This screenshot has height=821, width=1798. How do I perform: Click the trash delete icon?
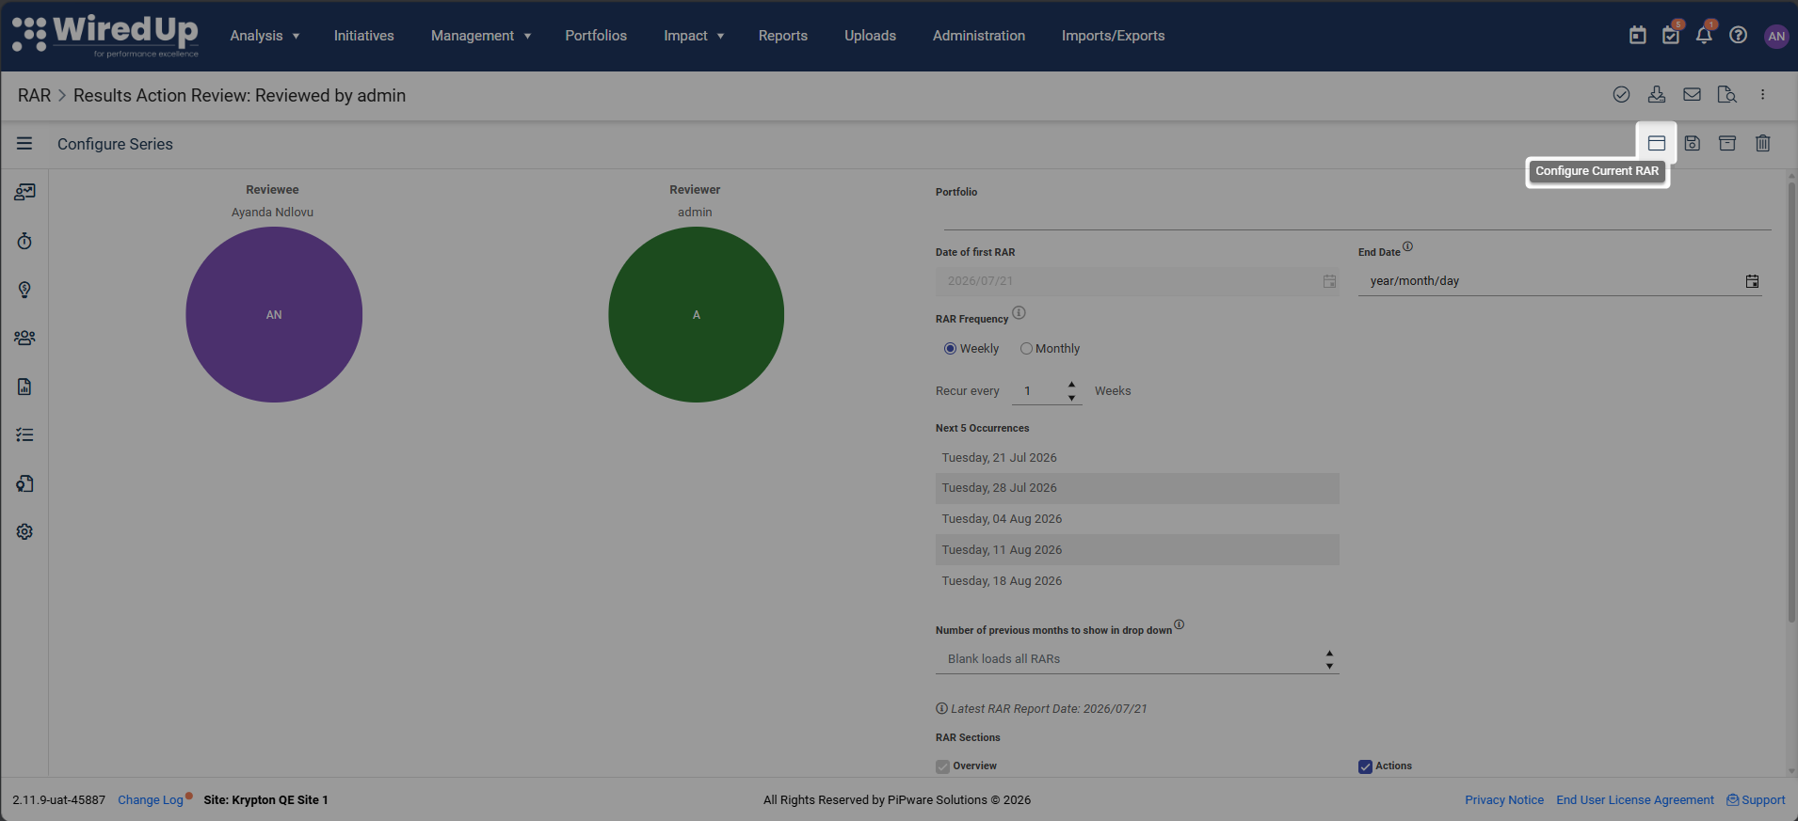pos(1763,143)
